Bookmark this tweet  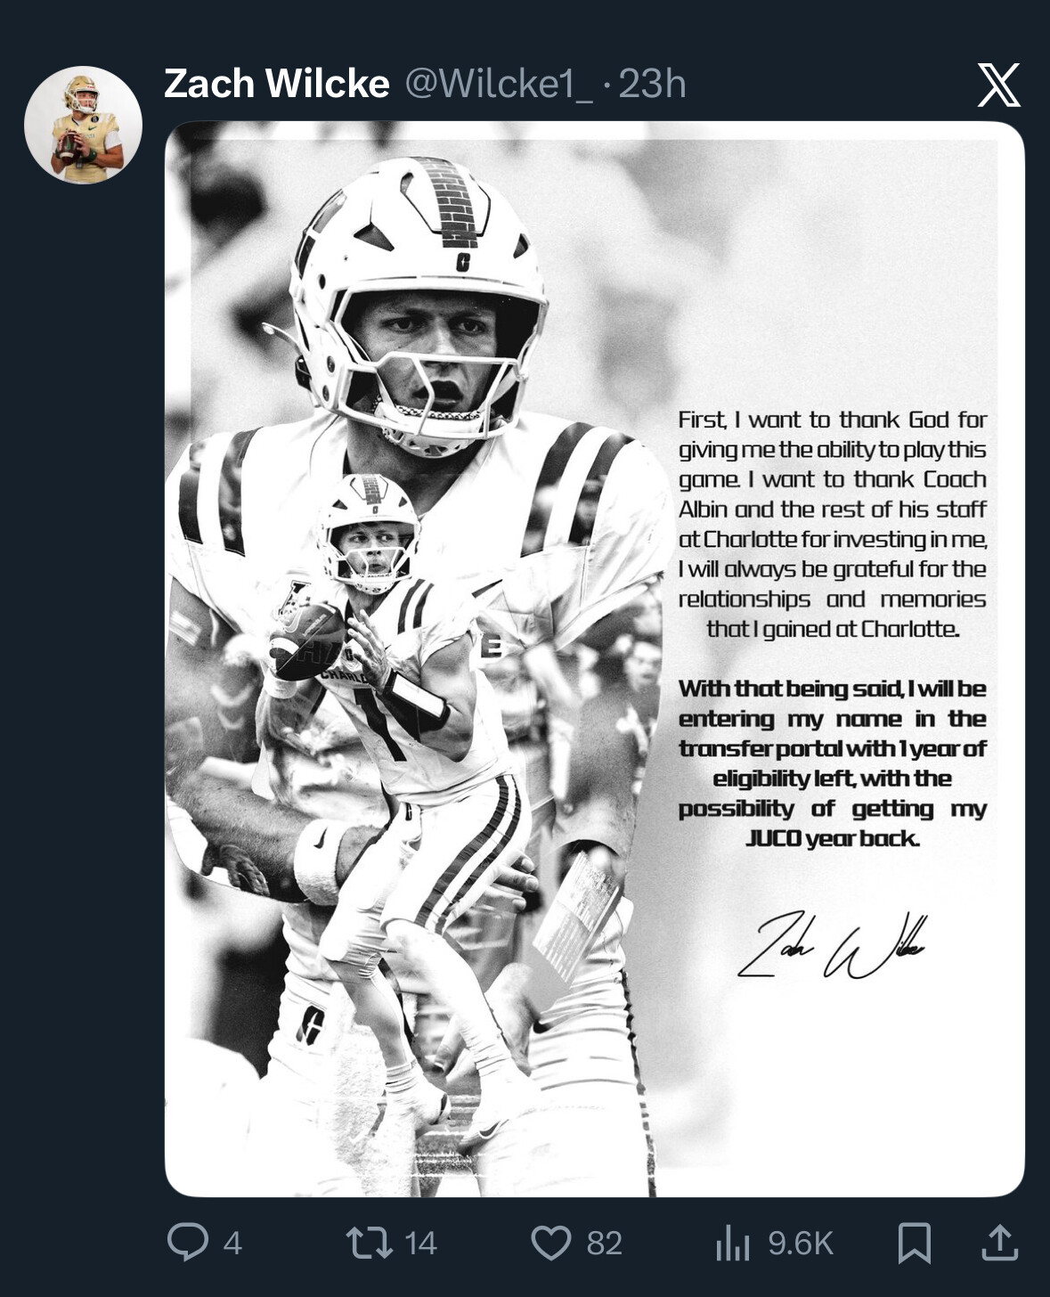coord(915,1242)
